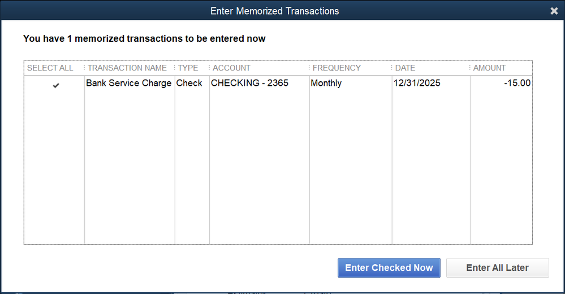Click the AMOUNT column header
Viewport: 565px width, 294px height.
coord(489,68)
